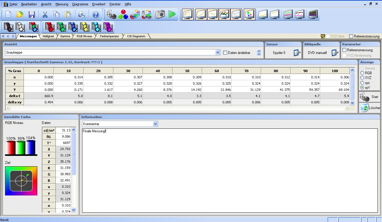Open the Kommentar dropdown in Information
The width and height of the screenshot is (382, 222).
(155, 124)
